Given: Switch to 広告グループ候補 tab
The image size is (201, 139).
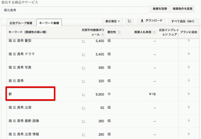Looking at the screenshot, I should [x=21, y=23].
